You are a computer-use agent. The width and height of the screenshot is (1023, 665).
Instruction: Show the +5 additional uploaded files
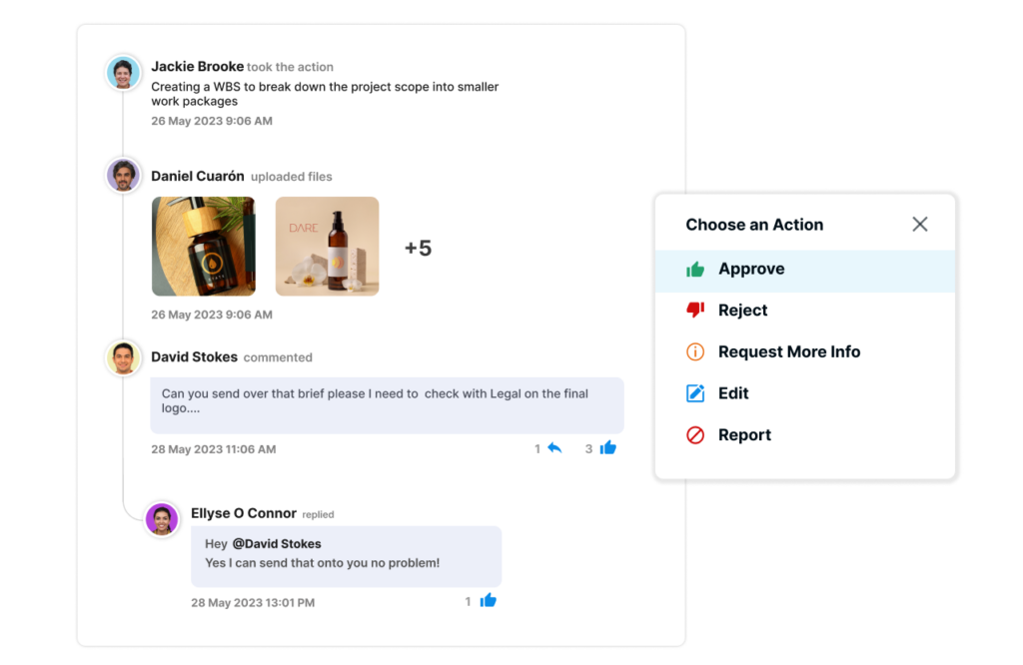(418, 249)
